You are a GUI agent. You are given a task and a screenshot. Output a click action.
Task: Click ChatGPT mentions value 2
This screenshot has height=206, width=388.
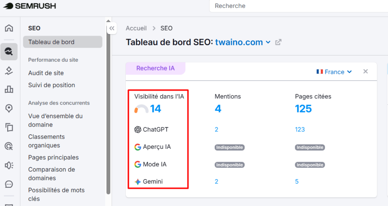point(216,130)
